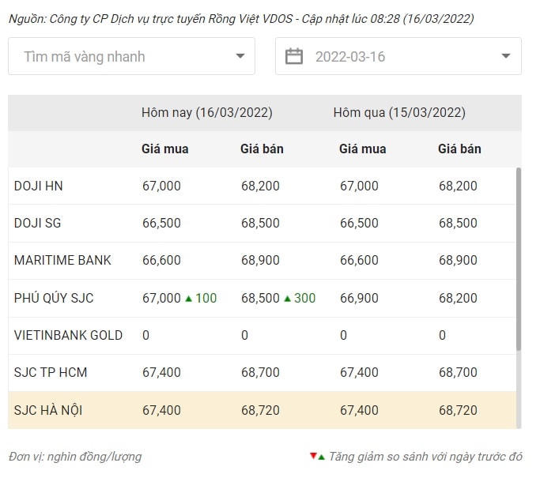Click PHÚ QÚY SJC today's sell price 68,500
The width and height of the screenshot is (540, 478).
[x=260, y=298]
